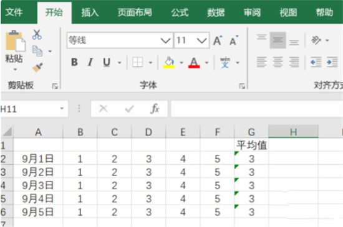Expand font color palette arrow
This screenshot has width=343, height=227.
[206, 63]
